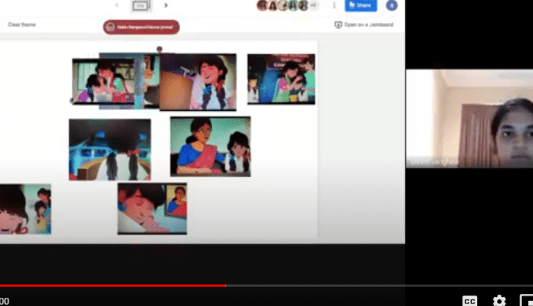Go to the previous Jamboard frame
The height and width of the screenshot is (306, 533).
[117, 5]
